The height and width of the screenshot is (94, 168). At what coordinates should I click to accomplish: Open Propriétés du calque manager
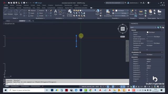click(70, 13)
